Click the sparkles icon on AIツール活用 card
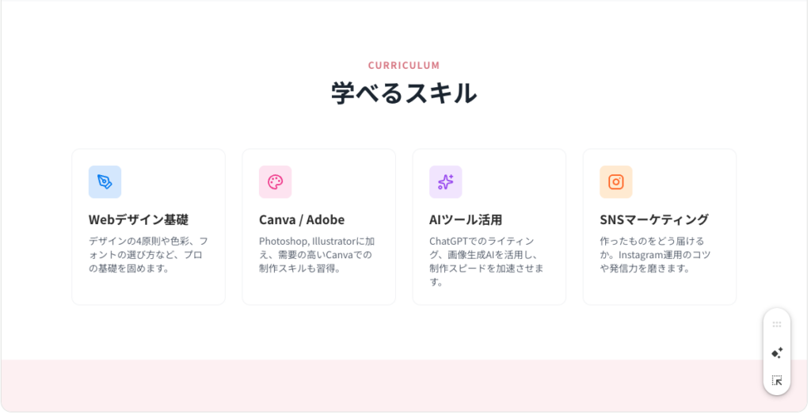This screenshot has height=415, width=811. tap(445, 182)
